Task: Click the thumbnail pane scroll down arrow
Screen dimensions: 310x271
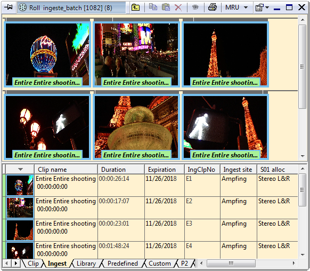Action: 303,156
